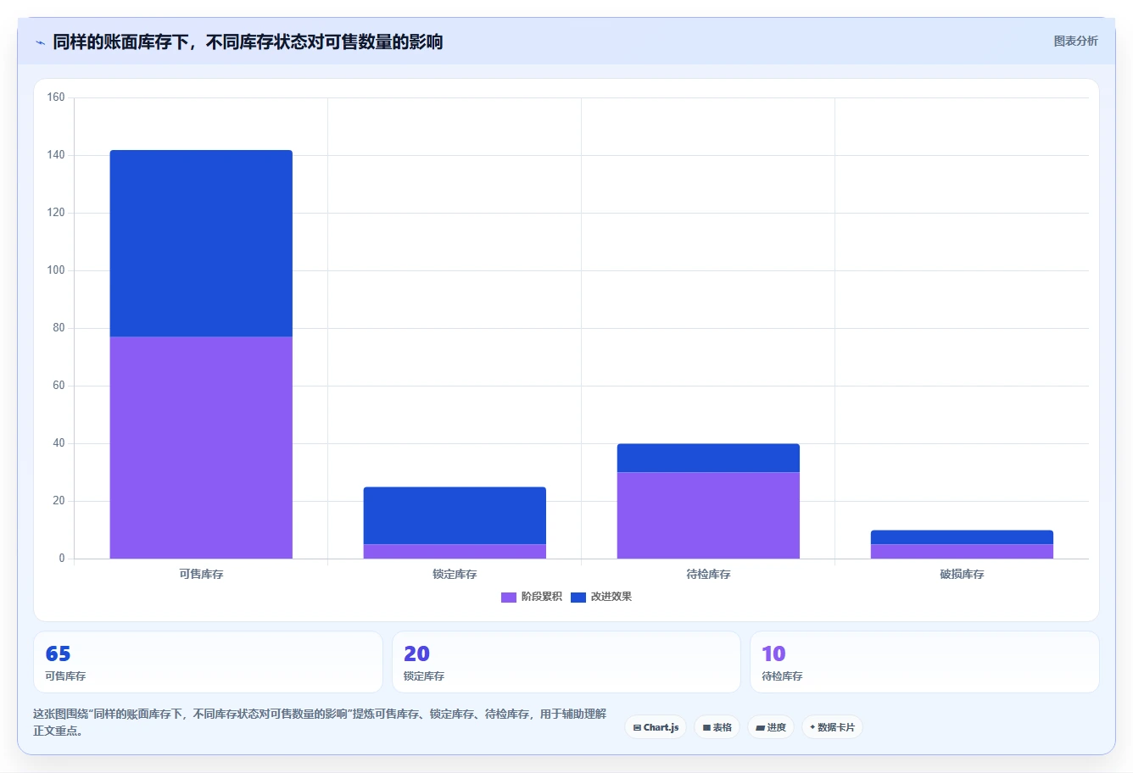Viewport: 1133px width, 773px height.
Task: Click the y-axis value 140
Action: pos(56,155)
